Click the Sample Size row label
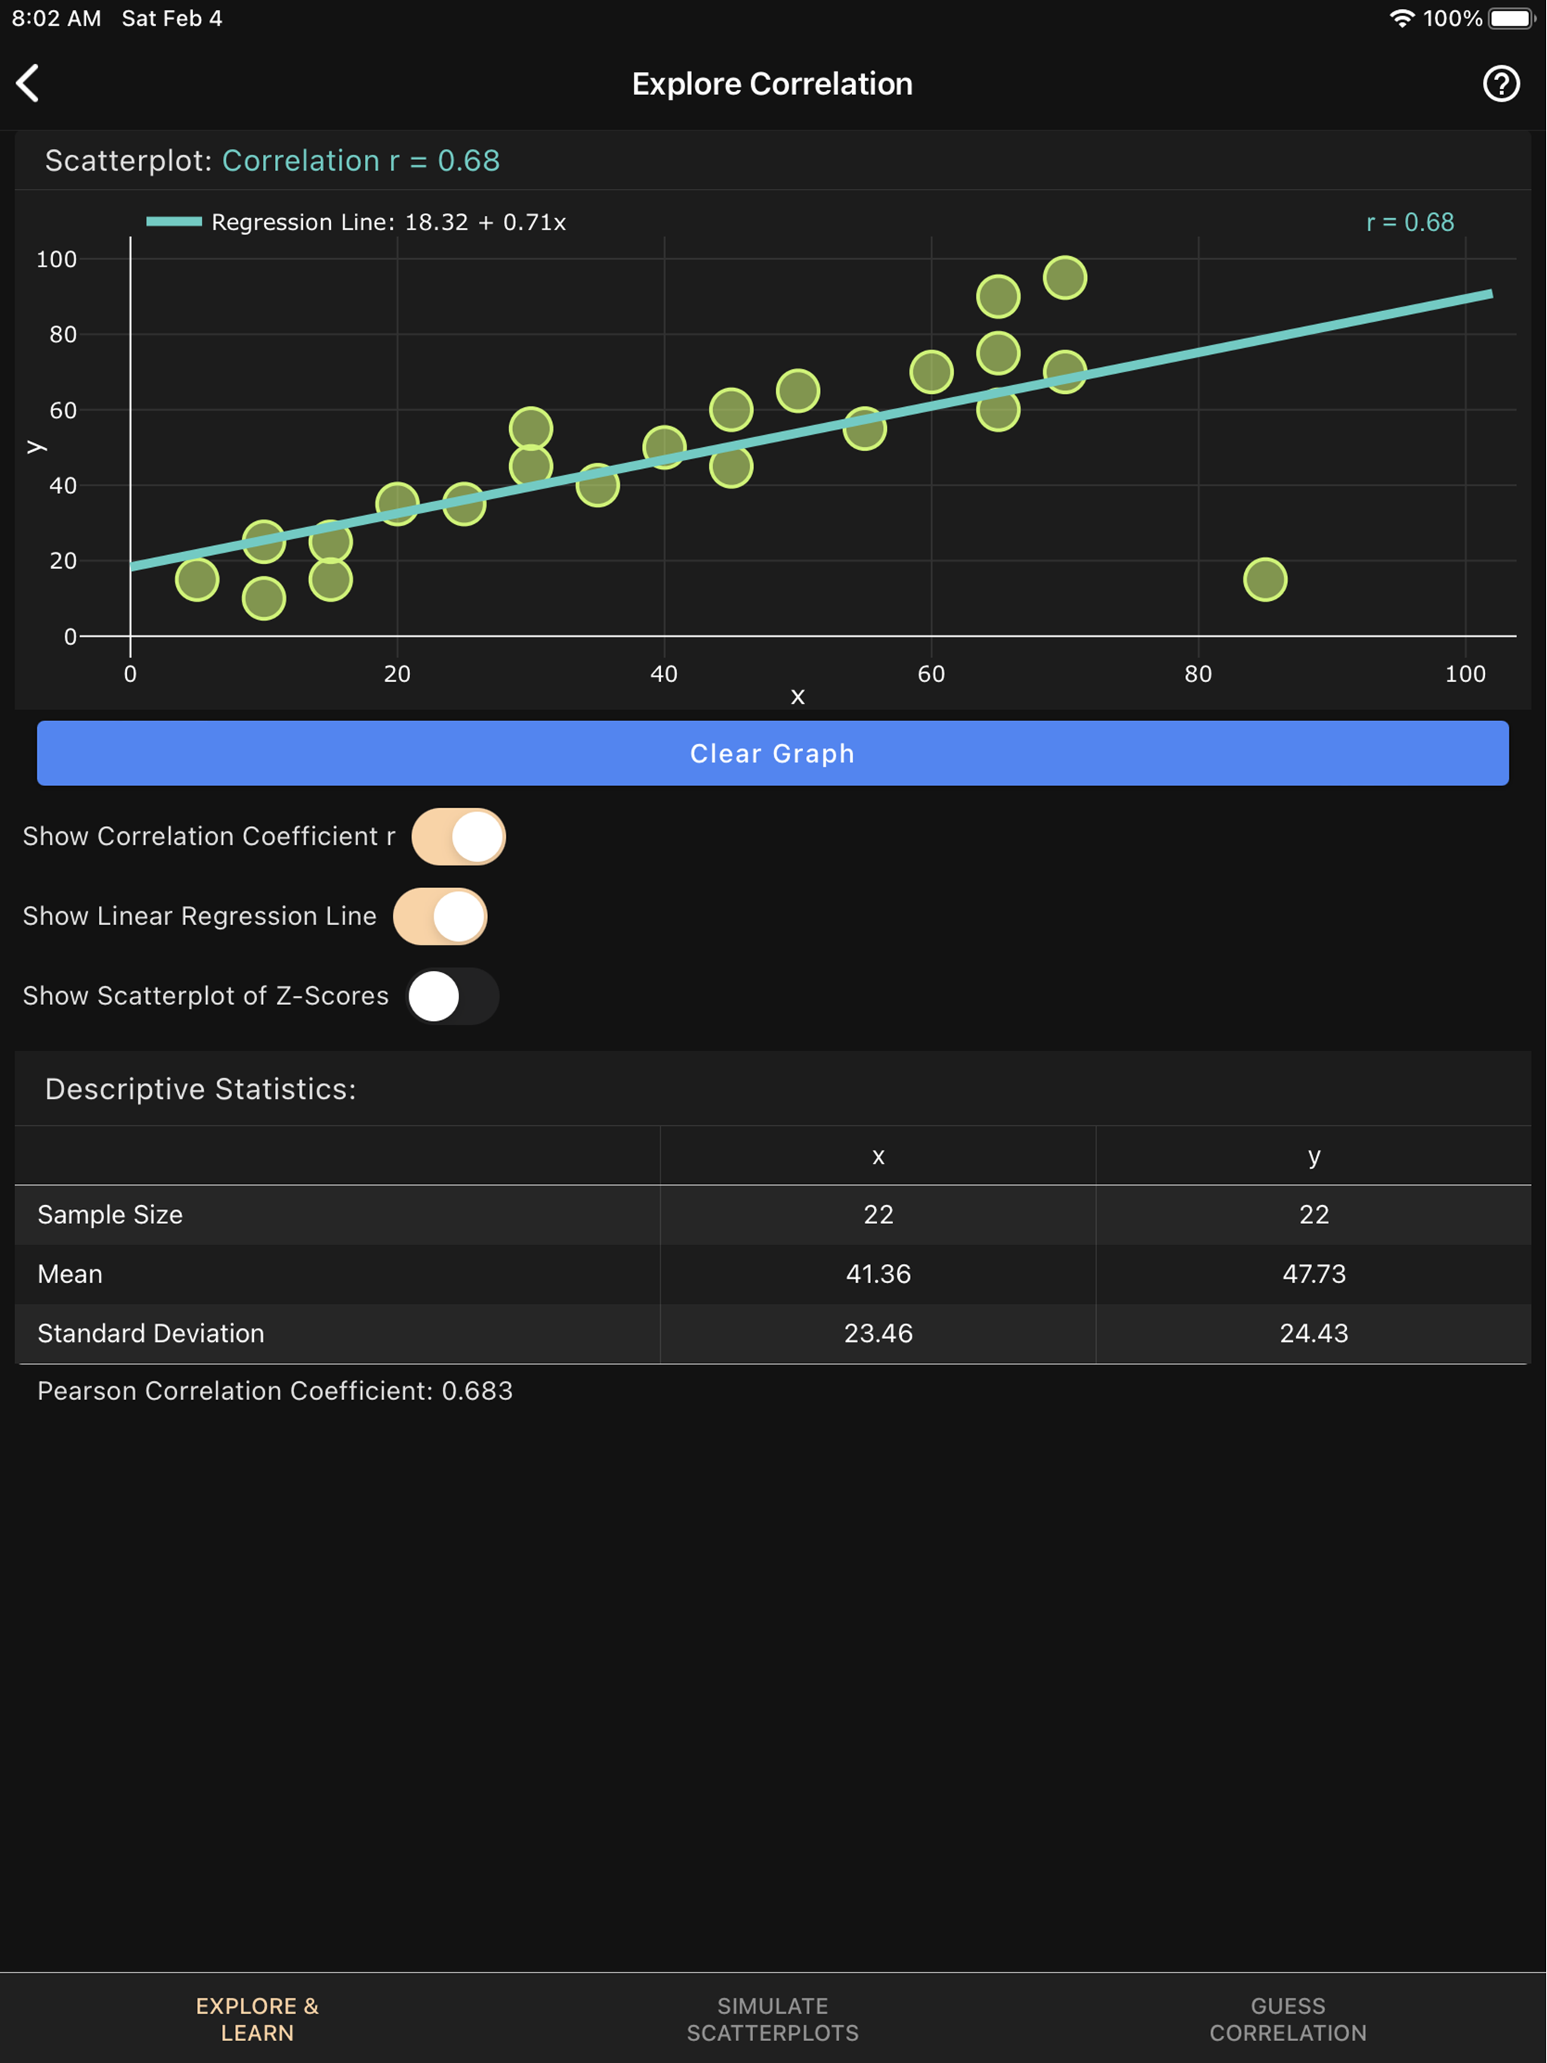This screenshot has height=2063, width=1547. [x=110, y=1214]
